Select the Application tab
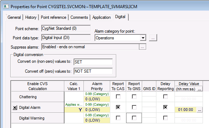Viewport: 209px width, 128px height. [x=101, y=17]
